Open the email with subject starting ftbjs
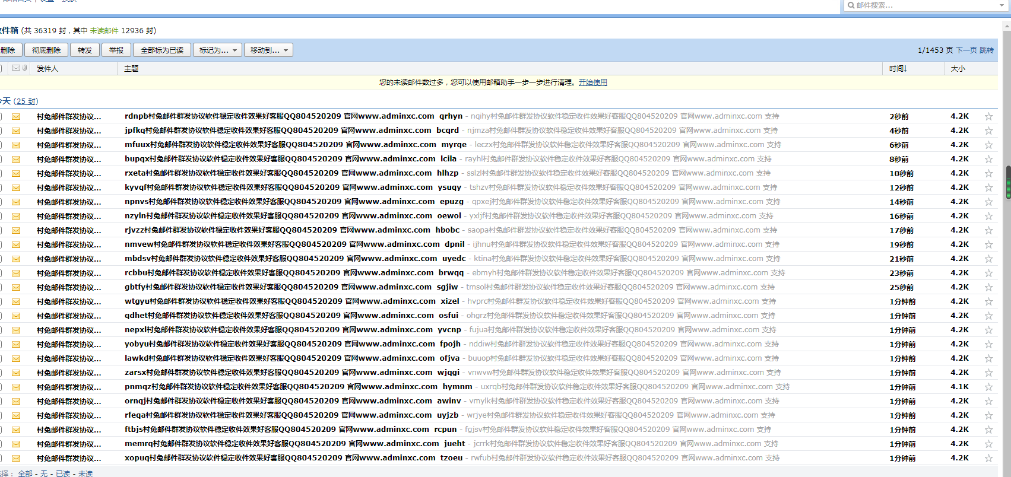1011x477 pixels. pos(290,430)
